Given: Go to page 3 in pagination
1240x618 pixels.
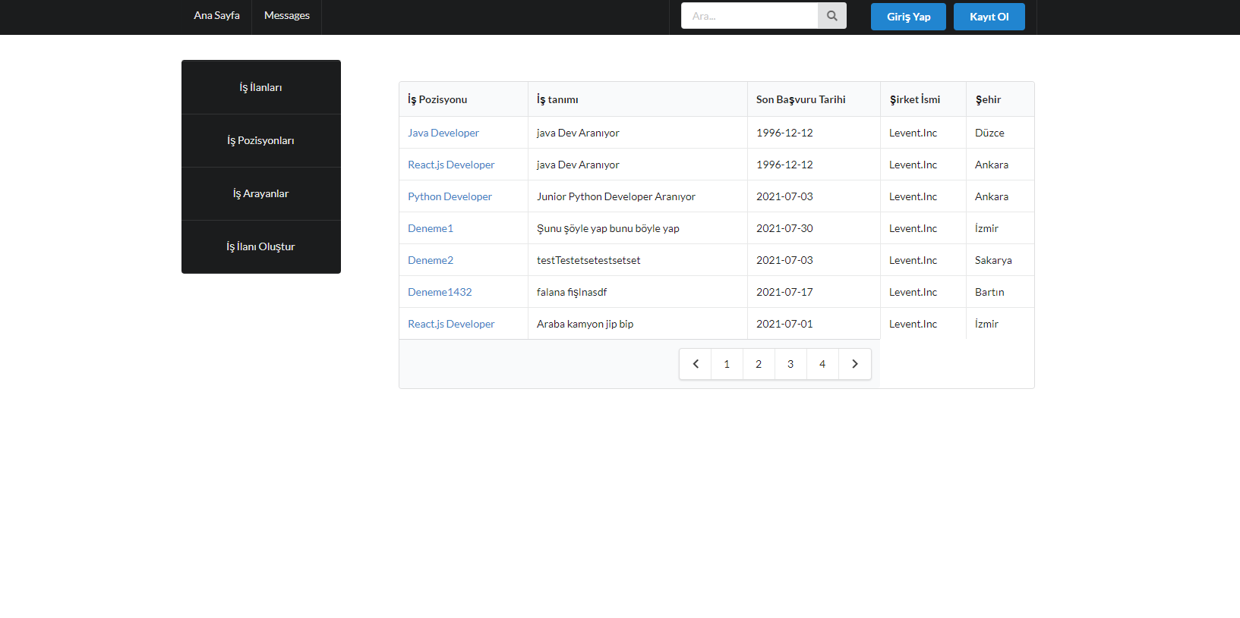Looking at the screenshot, I should point(790,364).
